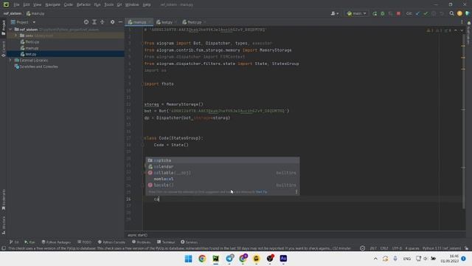Open the main run configuration dropdown
This screenshot has height=266, width=472.
(357, 13)
